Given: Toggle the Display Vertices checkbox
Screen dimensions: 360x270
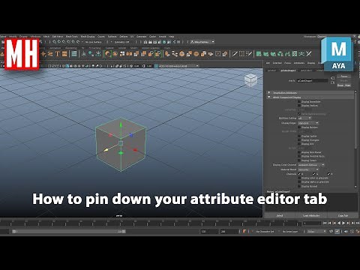Looking at the screenshot, I should pyautogui.click(x=299, y=106).
